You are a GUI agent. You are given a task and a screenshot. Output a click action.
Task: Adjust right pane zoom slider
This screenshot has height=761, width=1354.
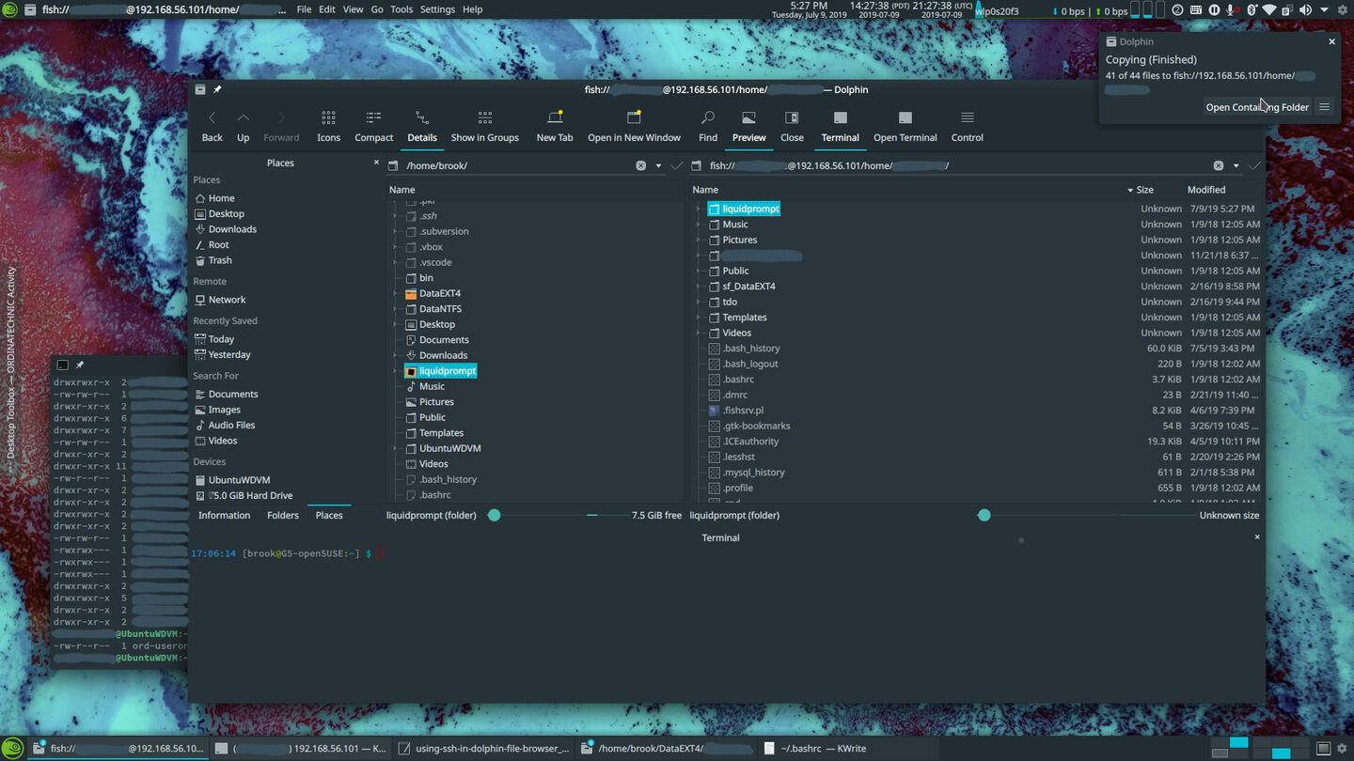point(984,515)
